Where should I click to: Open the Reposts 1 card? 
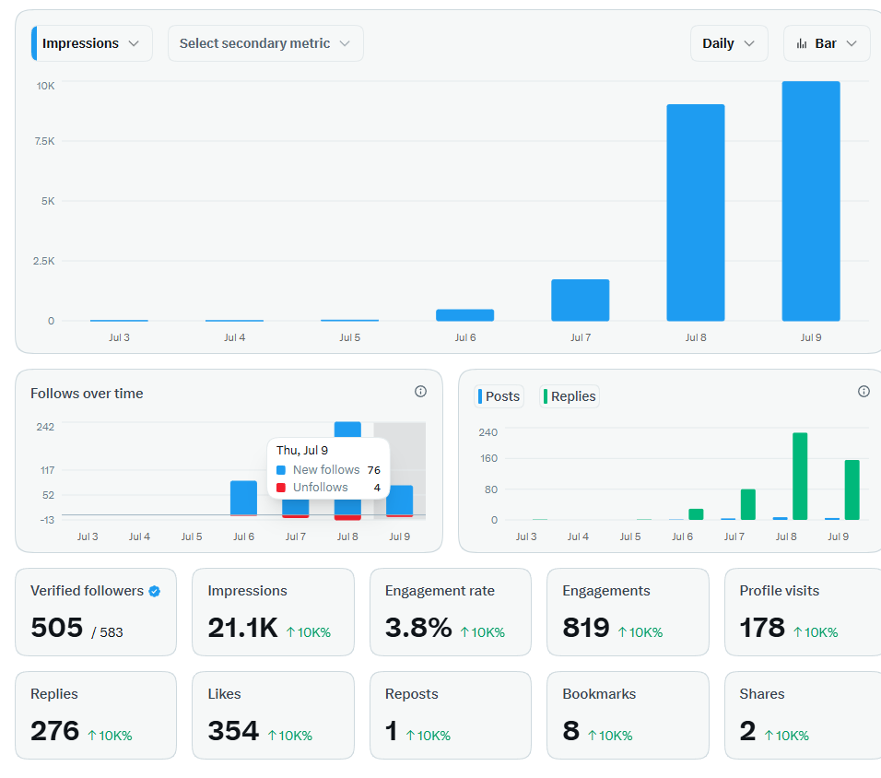coord(451,715)
